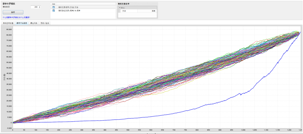The height and width of the screenshot is (134, 303).
Task: Select the 随机交易使用 (方法) row text
Action: (68, 7)
